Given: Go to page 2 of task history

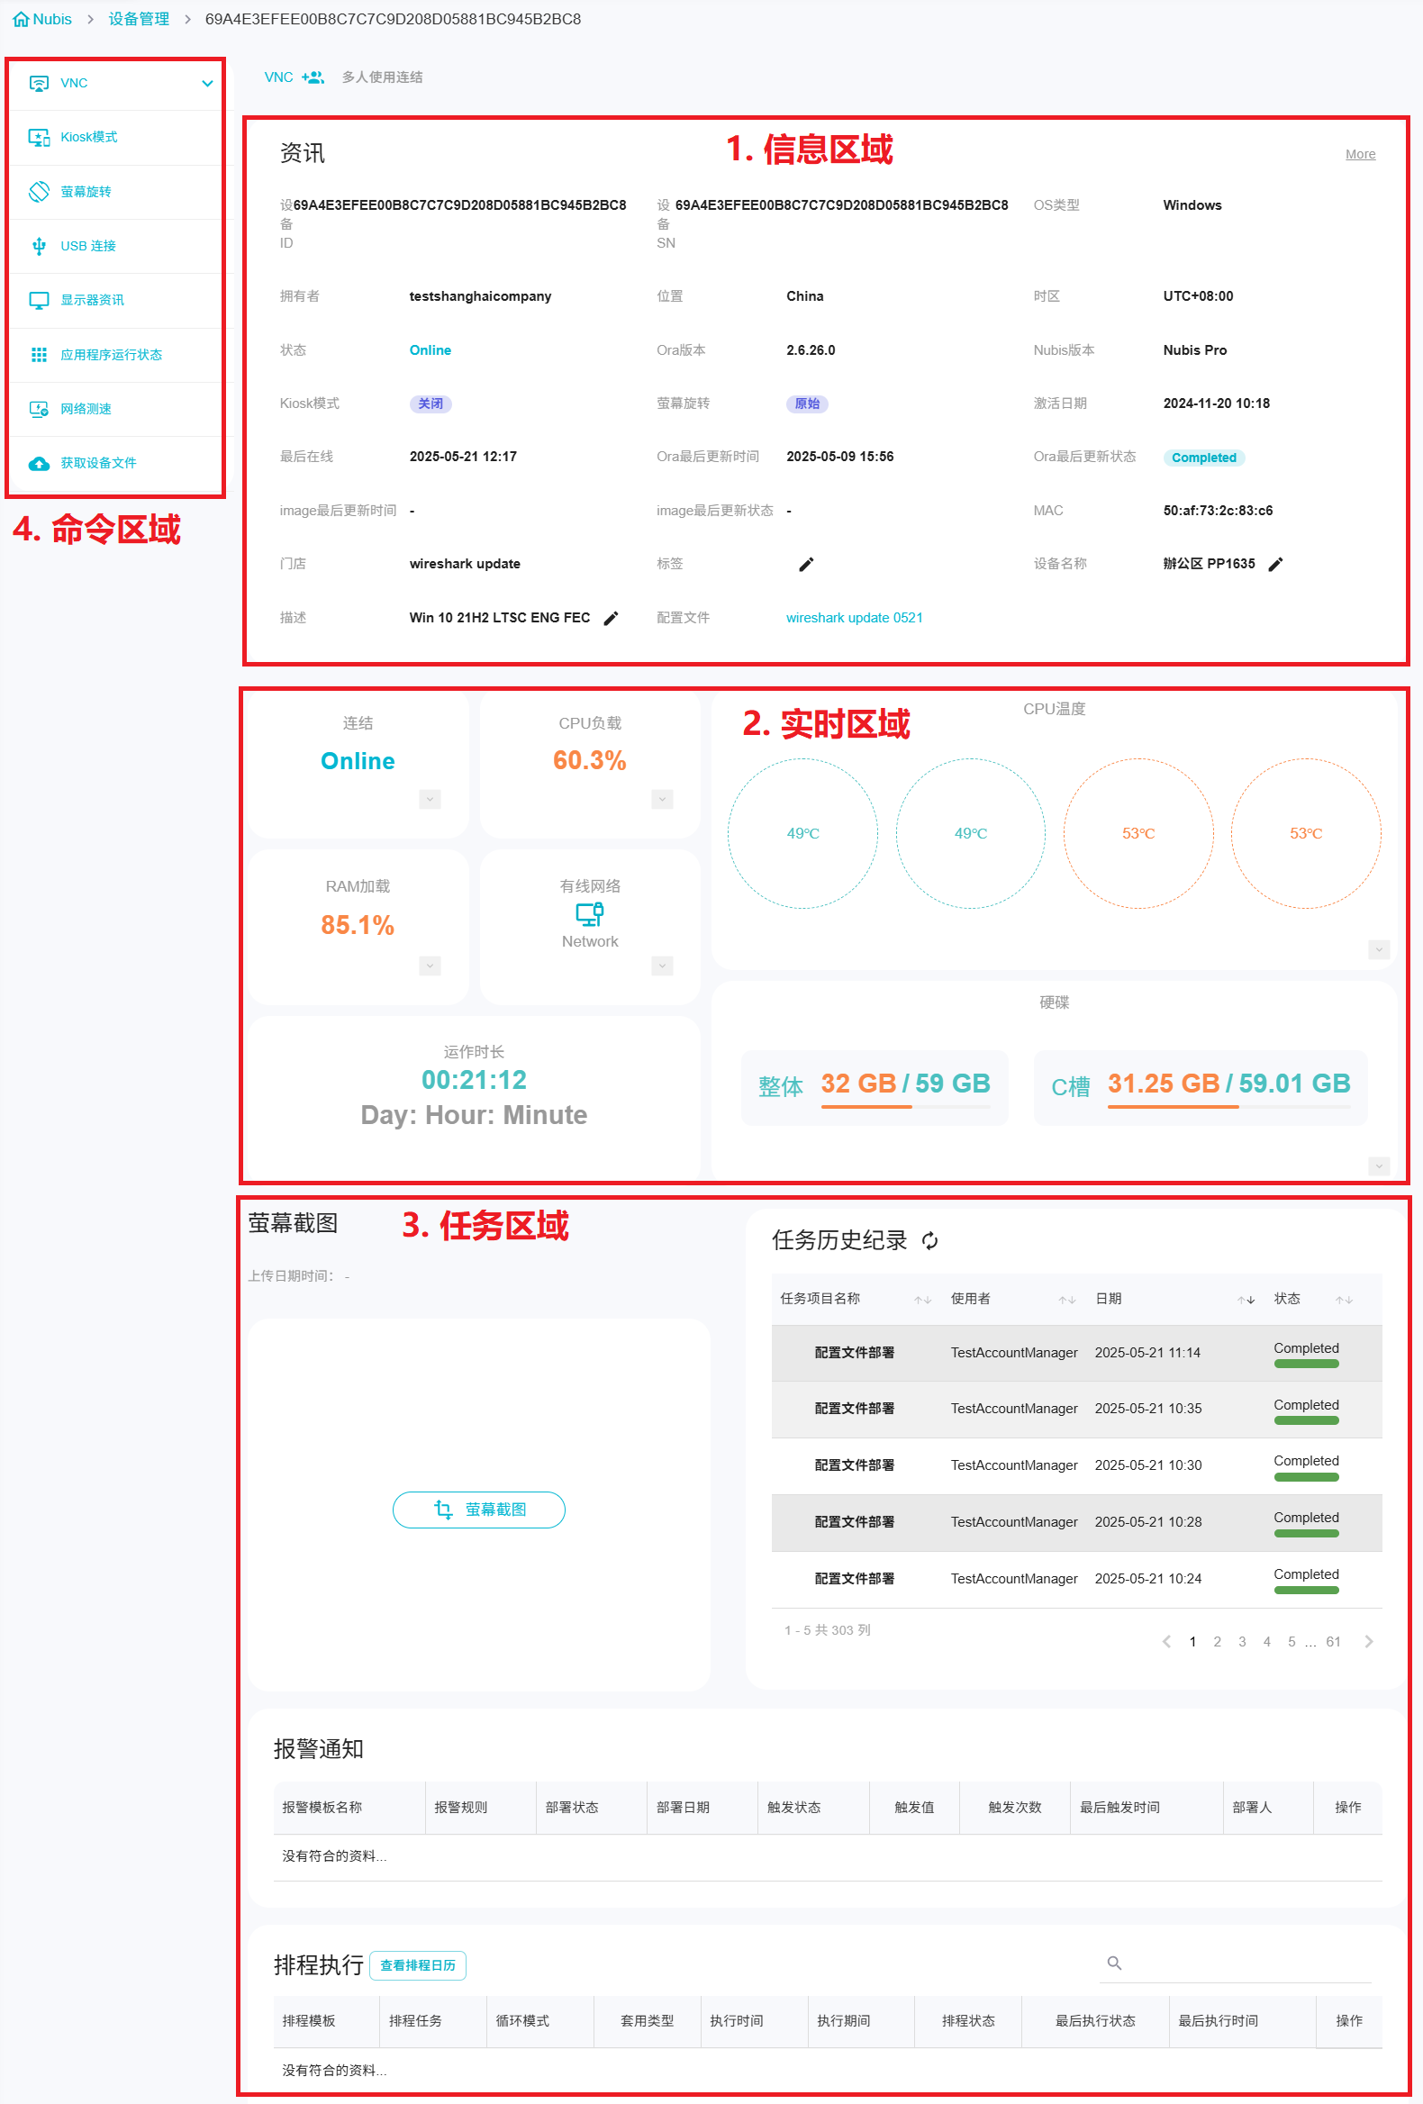Looking at the screenshot, I should [1217, 1641].
